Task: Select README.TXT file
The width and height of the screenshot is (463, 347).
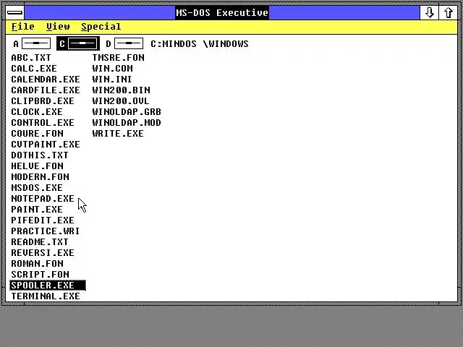Action: pos(40,242)
